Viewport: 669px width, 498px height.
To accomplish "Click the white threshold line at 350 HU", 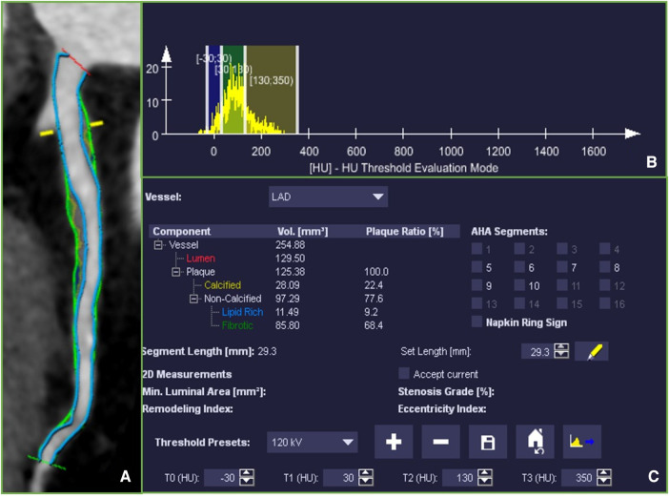I will pyautogui.click(x=297, y=90).
